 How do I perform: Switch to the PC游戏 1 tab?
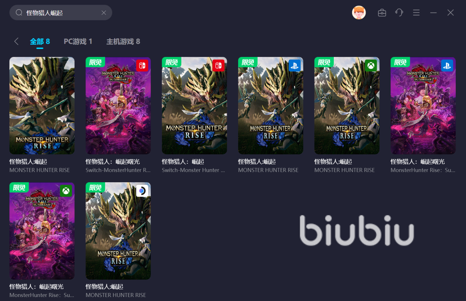click(x=78, y=41)
